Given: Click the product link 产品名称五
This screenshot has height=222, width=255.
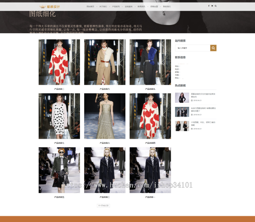Looking at the screenshot, I should coord(59,197).
